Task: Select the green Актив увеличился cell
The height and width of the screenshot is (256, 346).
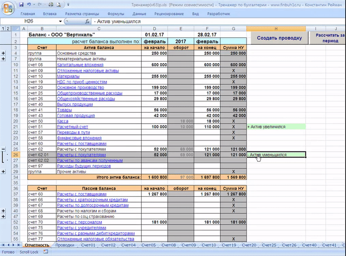Action: pyautogui.click(x=275, y=127)
